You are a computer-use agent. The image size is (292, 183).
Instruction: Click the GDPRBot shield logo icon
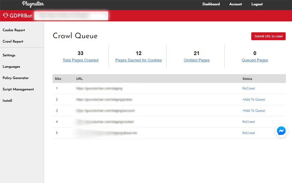click(x=5, y=16)
